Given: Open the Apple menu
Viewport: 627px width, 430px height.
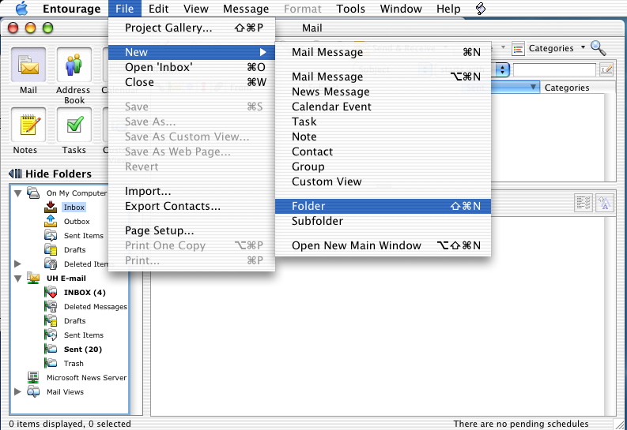Looking at the screenshot, I should point(21,9).
